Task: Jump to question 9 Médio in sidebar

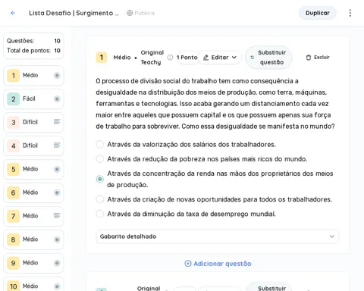Action: [x=33, y=263]
